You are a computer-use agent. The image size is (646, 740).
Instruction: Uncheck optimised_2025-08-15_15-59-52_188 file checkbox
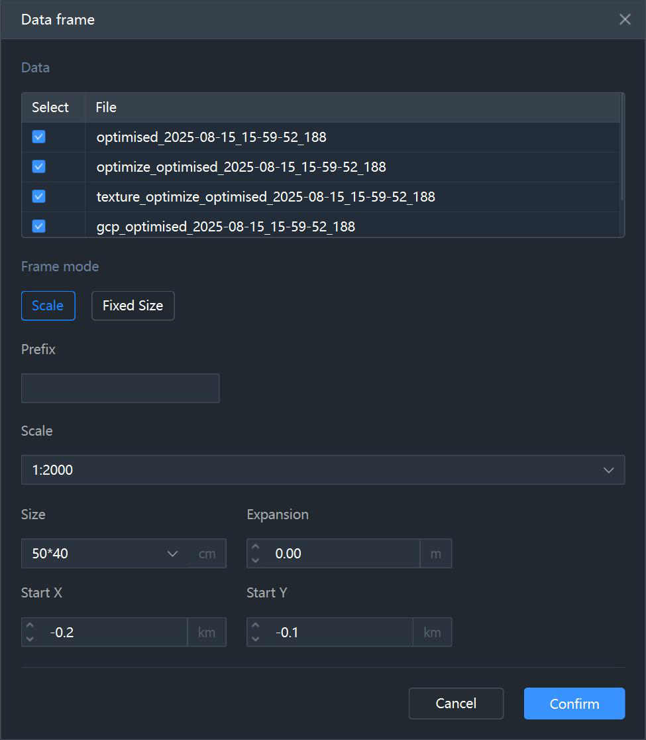(x=38, y=137)
